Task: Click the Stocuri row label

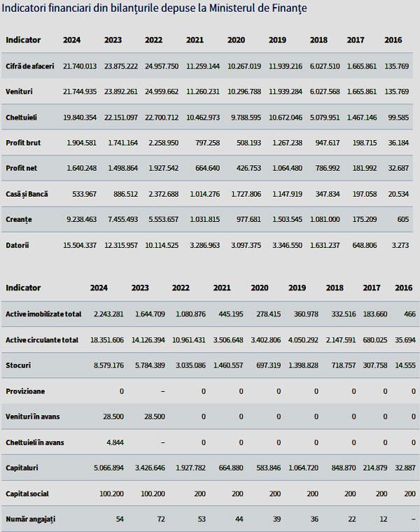Action: 18,365
